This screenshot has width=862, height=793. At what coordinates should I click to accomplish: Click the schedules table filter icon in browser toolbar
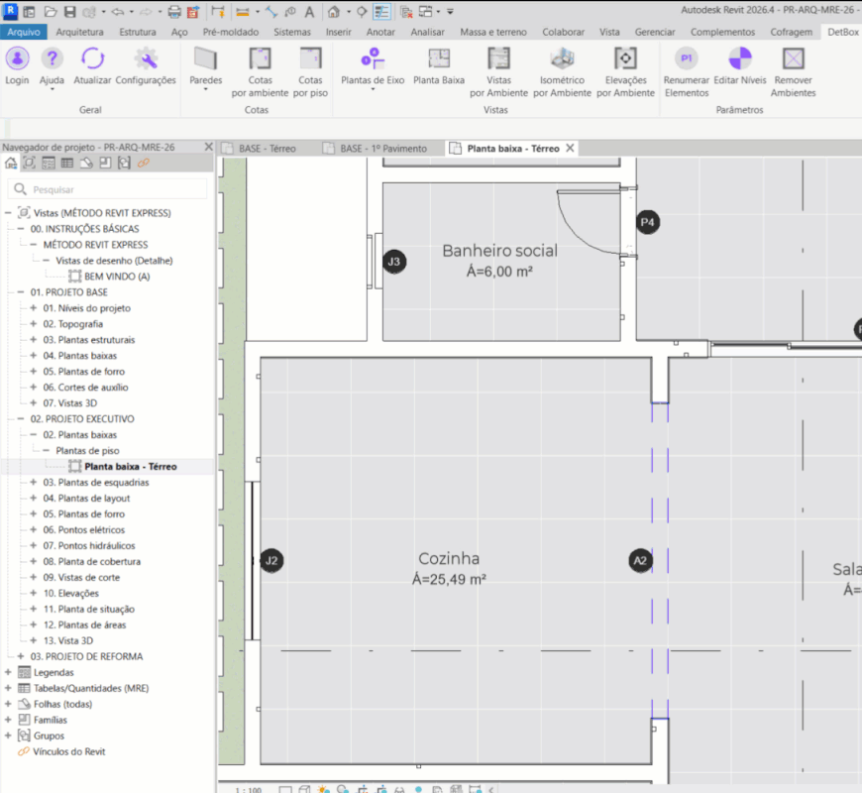pyautogui.click(x=67, y=163)
